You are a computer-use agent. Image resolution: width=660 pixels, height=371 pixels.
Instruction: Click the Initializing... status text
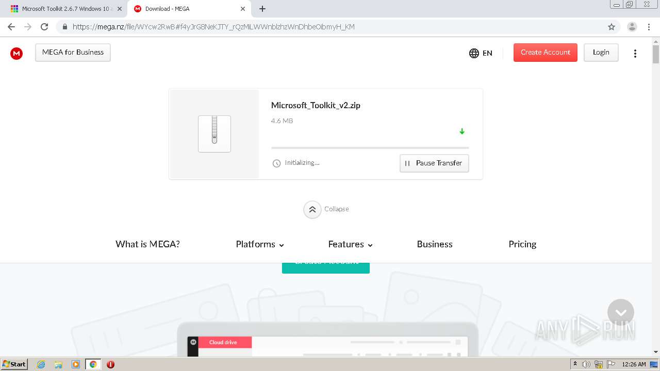(x=302, y=163)
